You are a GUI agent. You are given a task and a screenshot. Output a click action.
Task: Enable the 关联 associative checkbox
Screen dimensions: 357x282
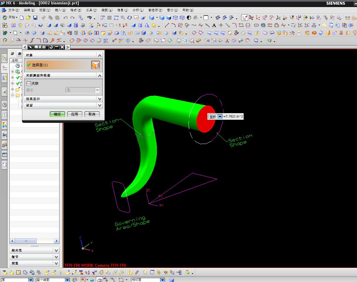pyautogui.click(x=28, y=84)
